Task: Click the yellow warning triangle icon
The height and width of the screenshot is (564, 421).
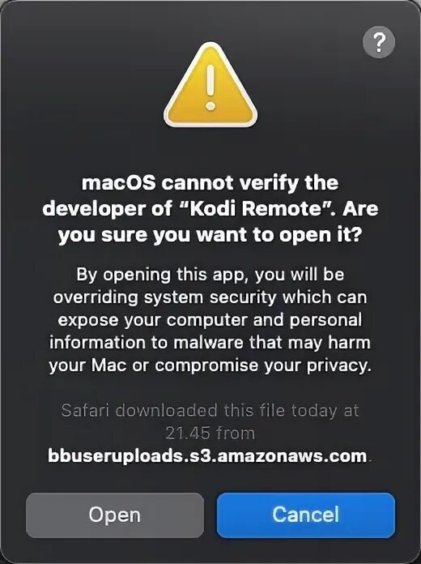Action: tap(210, 85)
